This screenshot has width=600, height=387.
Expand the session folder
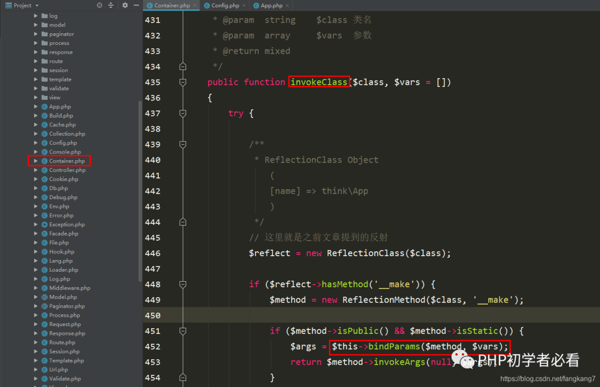36,70
